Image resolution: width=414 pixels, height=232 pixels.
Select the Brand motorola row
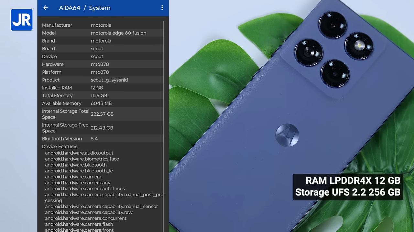[x=102, y=41]
